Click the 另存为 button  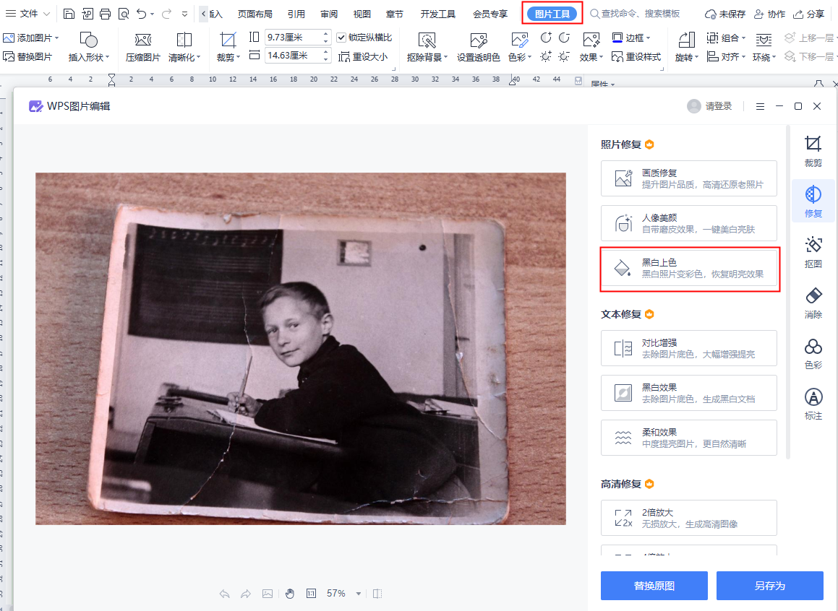pyautogui.click(x=769, y=586)
